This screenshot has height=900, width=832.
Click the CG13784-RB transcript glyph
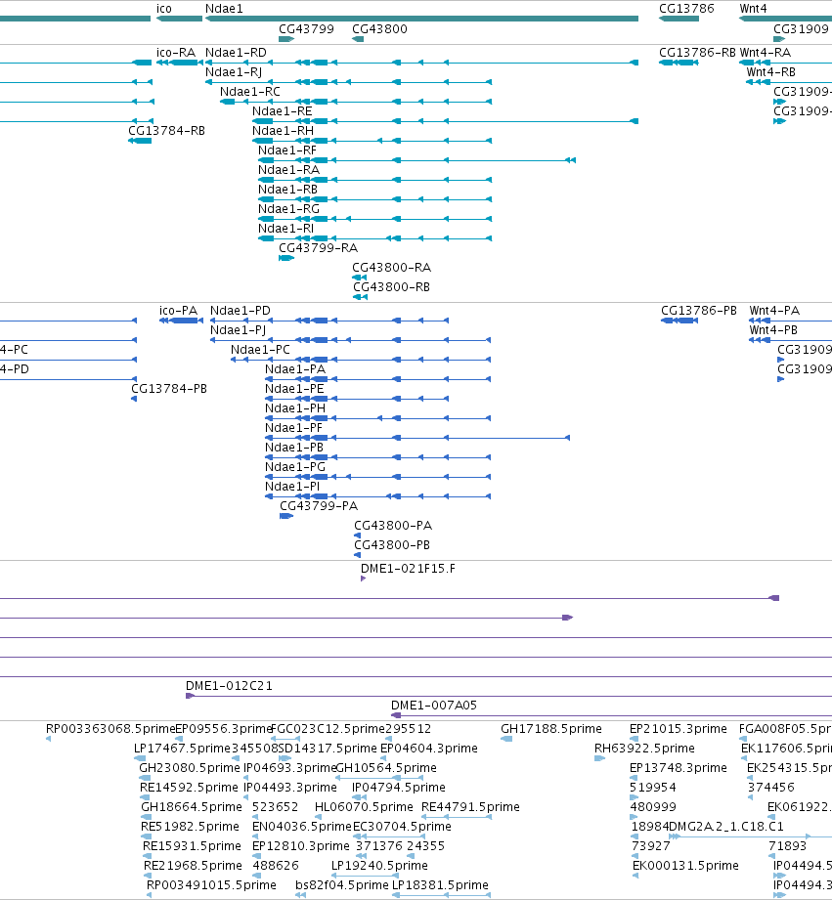[x=140, y=141]
